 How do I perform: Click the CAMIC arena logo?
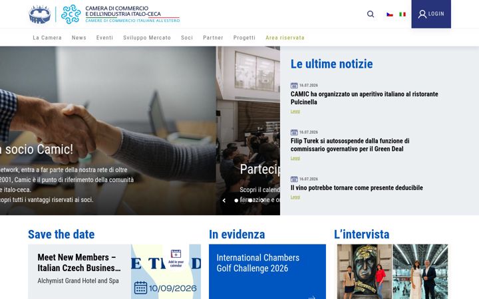pos(40,15)
